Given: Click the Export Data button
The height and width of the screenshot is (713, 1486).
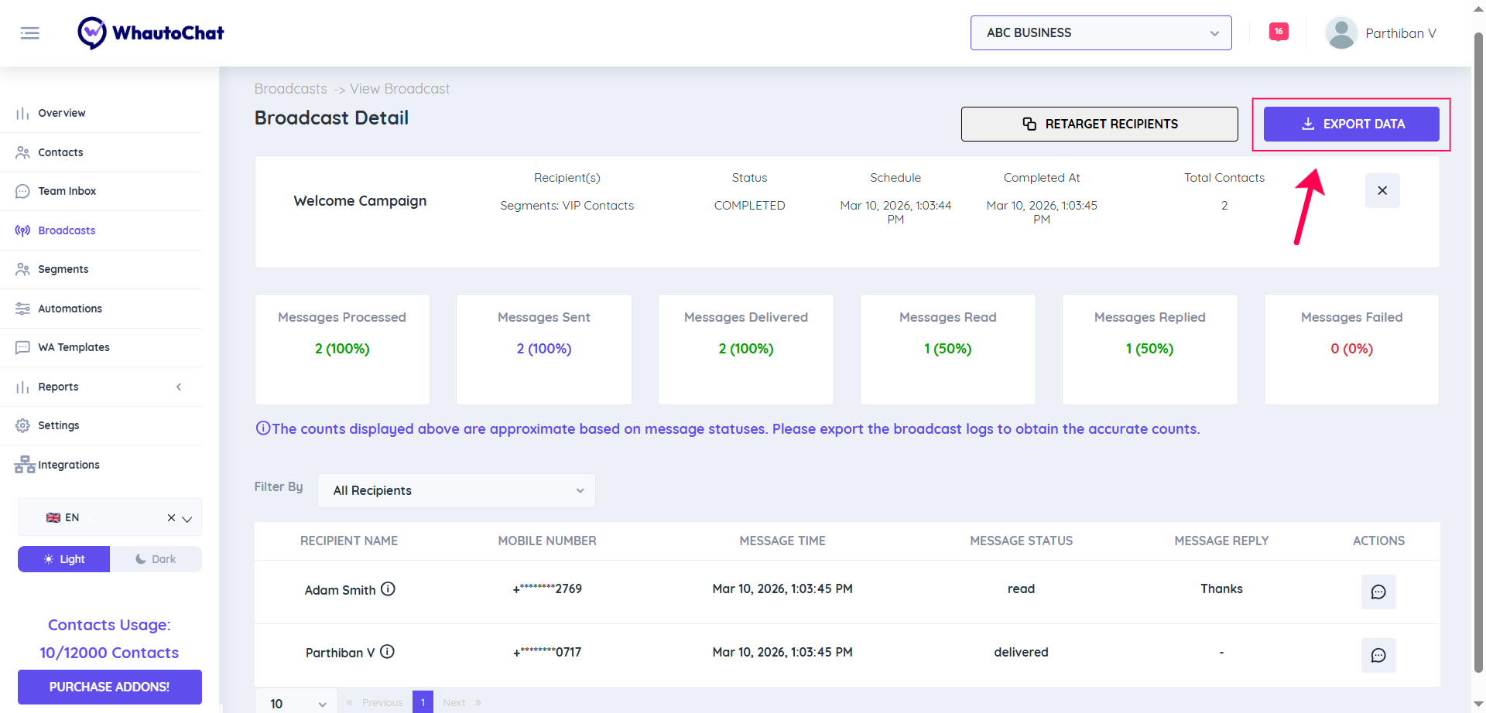Looking at the screenshot, I should point(1351,124).
